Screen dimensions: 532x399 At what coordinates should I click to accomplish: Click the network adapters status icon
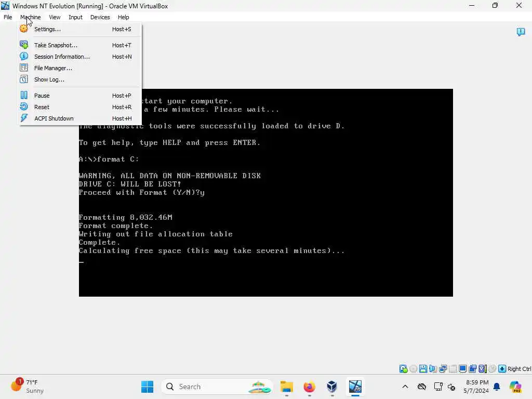[x=443, y=368]
